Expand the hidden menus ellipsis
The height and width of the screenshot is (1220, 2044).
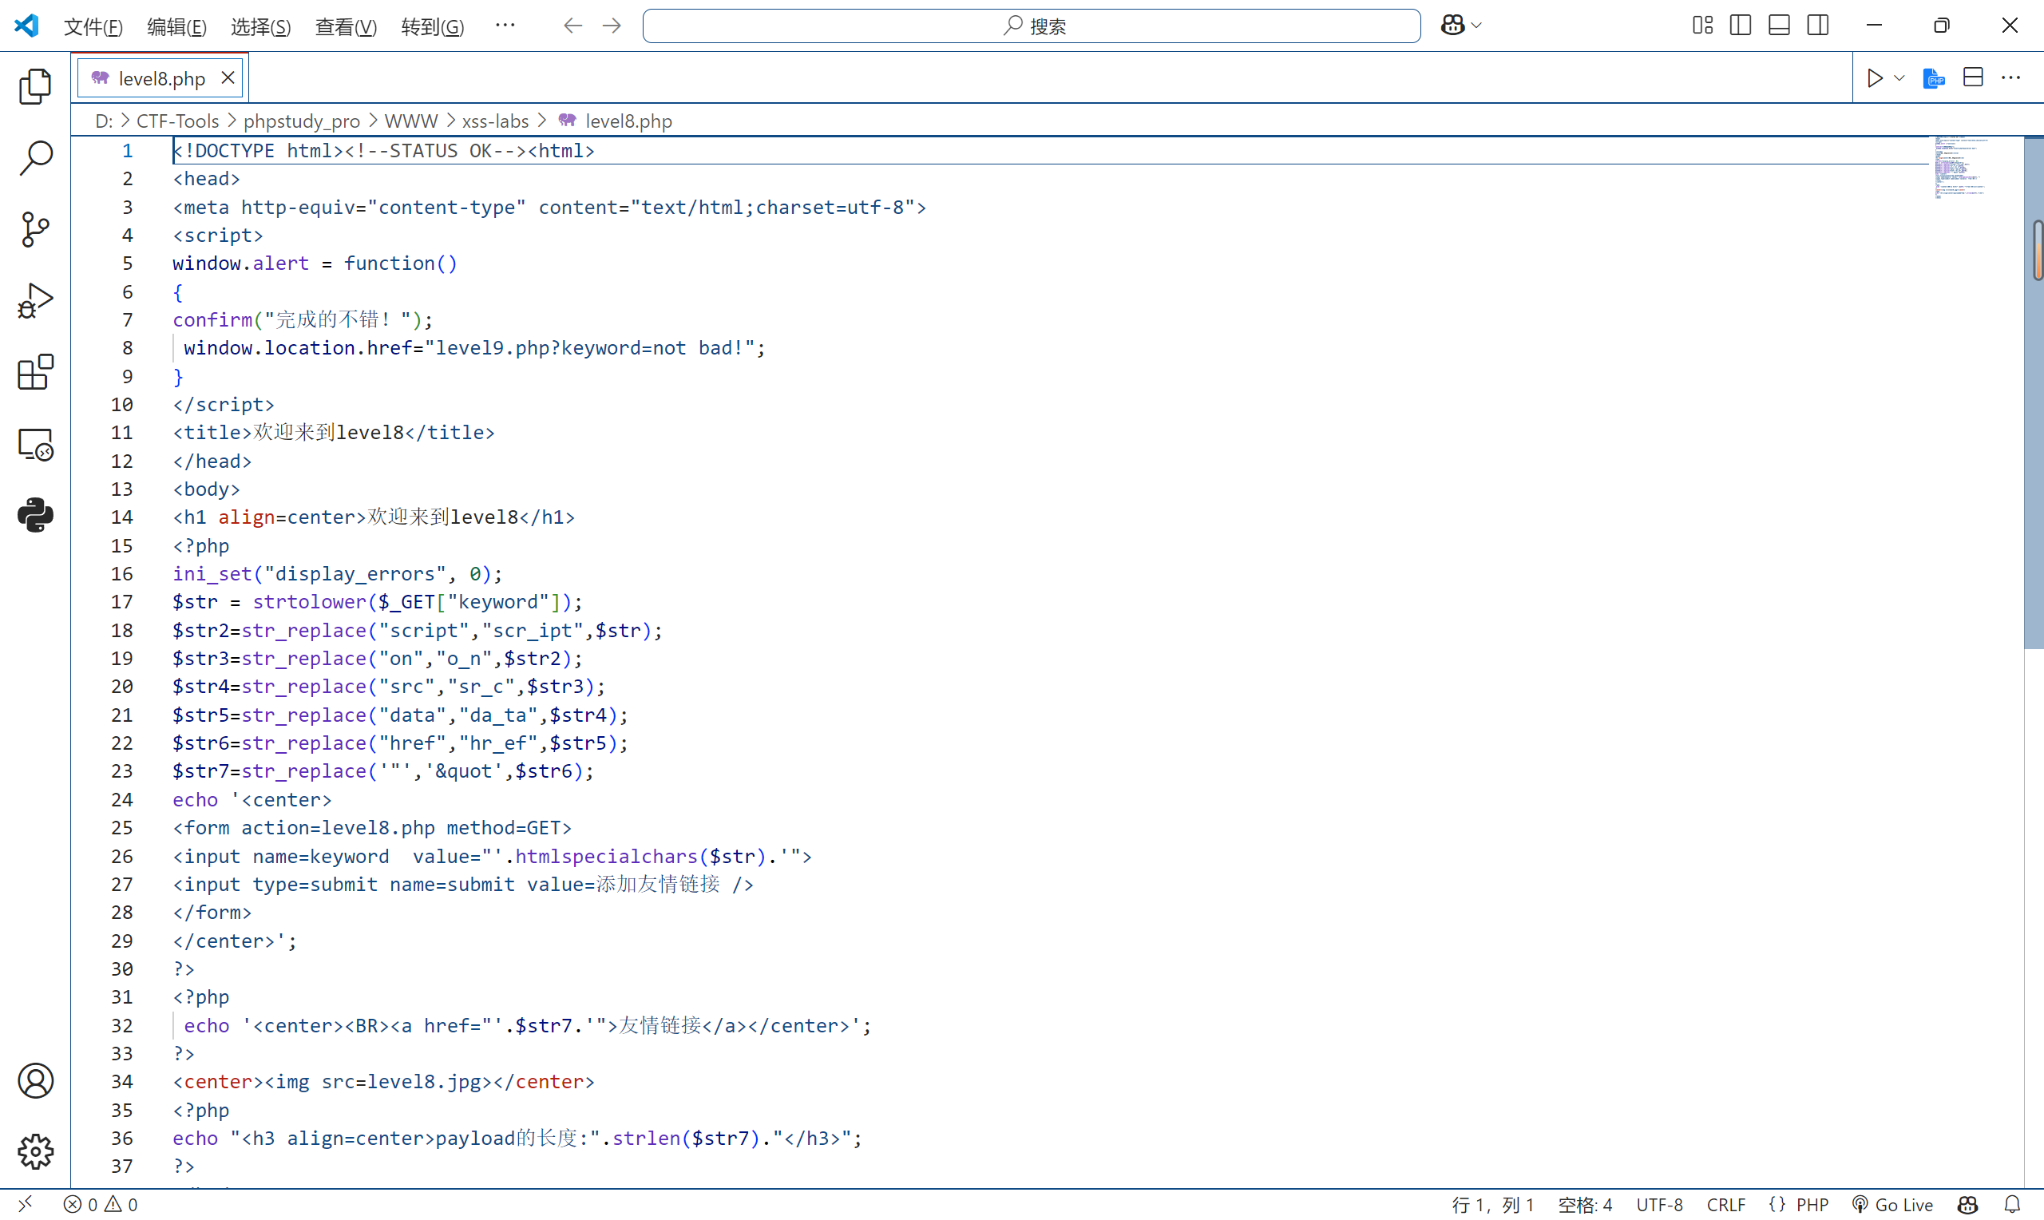click(x=505, y=26)
